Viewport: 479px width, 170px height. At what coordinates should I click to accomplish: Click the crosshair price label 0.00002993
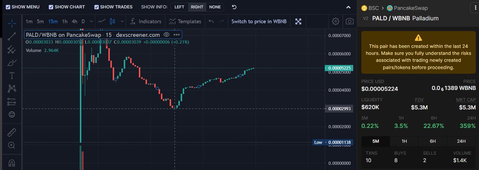point(339,109)
